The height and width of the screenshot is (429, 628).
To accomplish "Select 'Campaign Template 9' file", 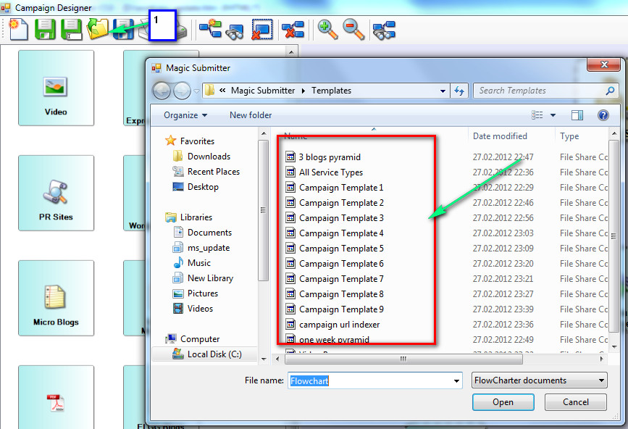I will pyautogui.click(x=335, y=309).
